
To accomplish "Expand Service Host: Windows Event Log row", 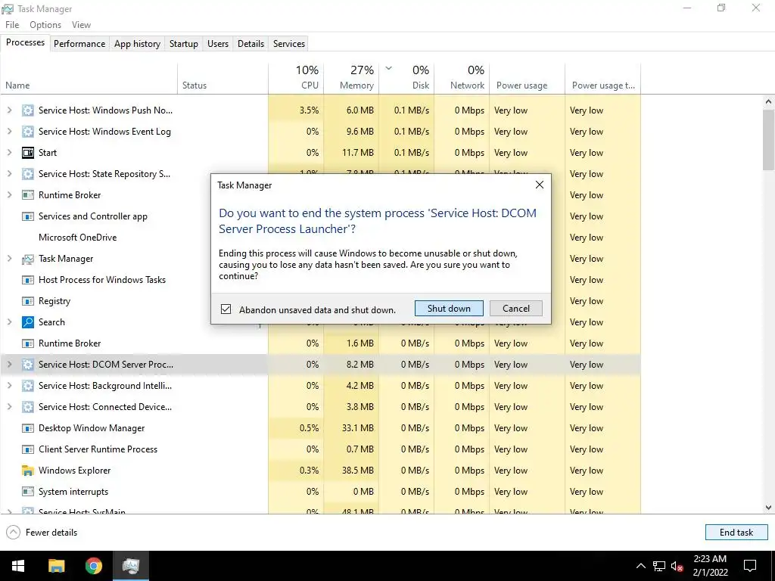I will click(x=9, y=132).
